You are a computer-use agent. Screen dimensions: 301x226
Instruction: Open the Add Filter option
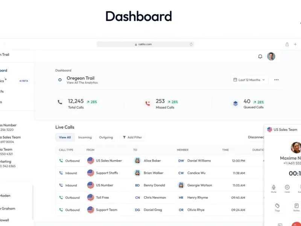[x=132, y=137]
